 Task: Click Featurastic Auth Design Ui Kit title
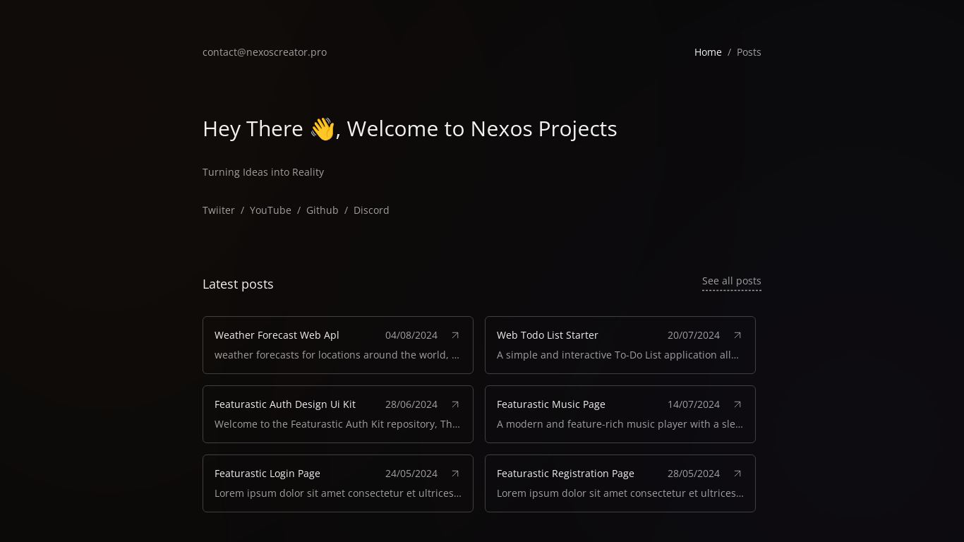point(285,404)
